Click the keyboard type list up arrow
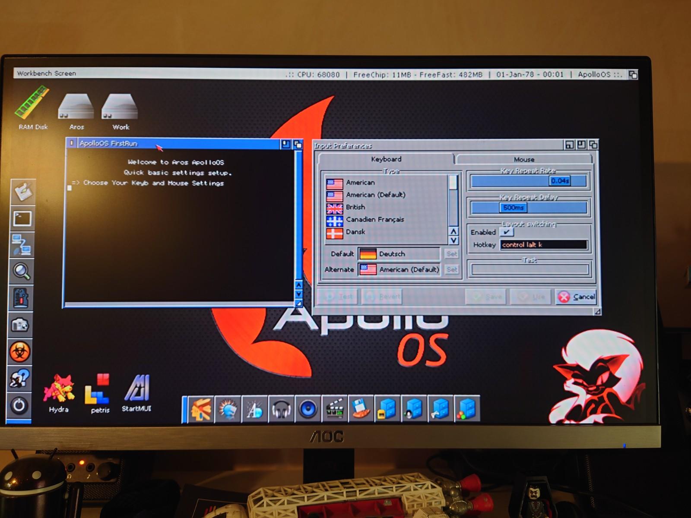This screenshot has height=518, width=691. (453, 231)
